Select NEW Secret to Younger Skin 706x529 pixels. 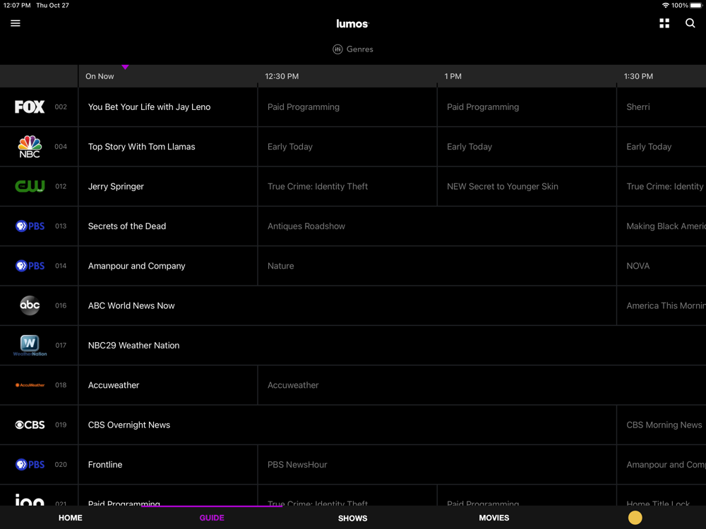[x=527, y=186]
